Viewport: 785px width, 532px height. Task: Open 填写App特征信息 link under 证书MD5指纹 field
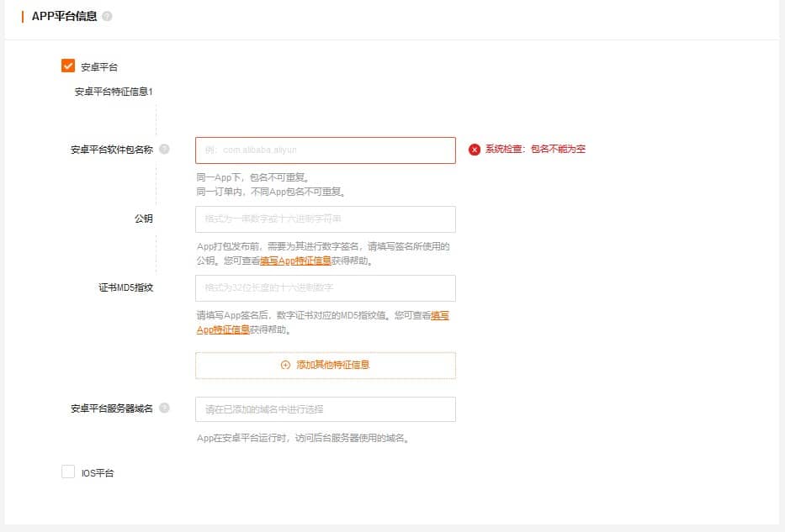tap(222, 329)
